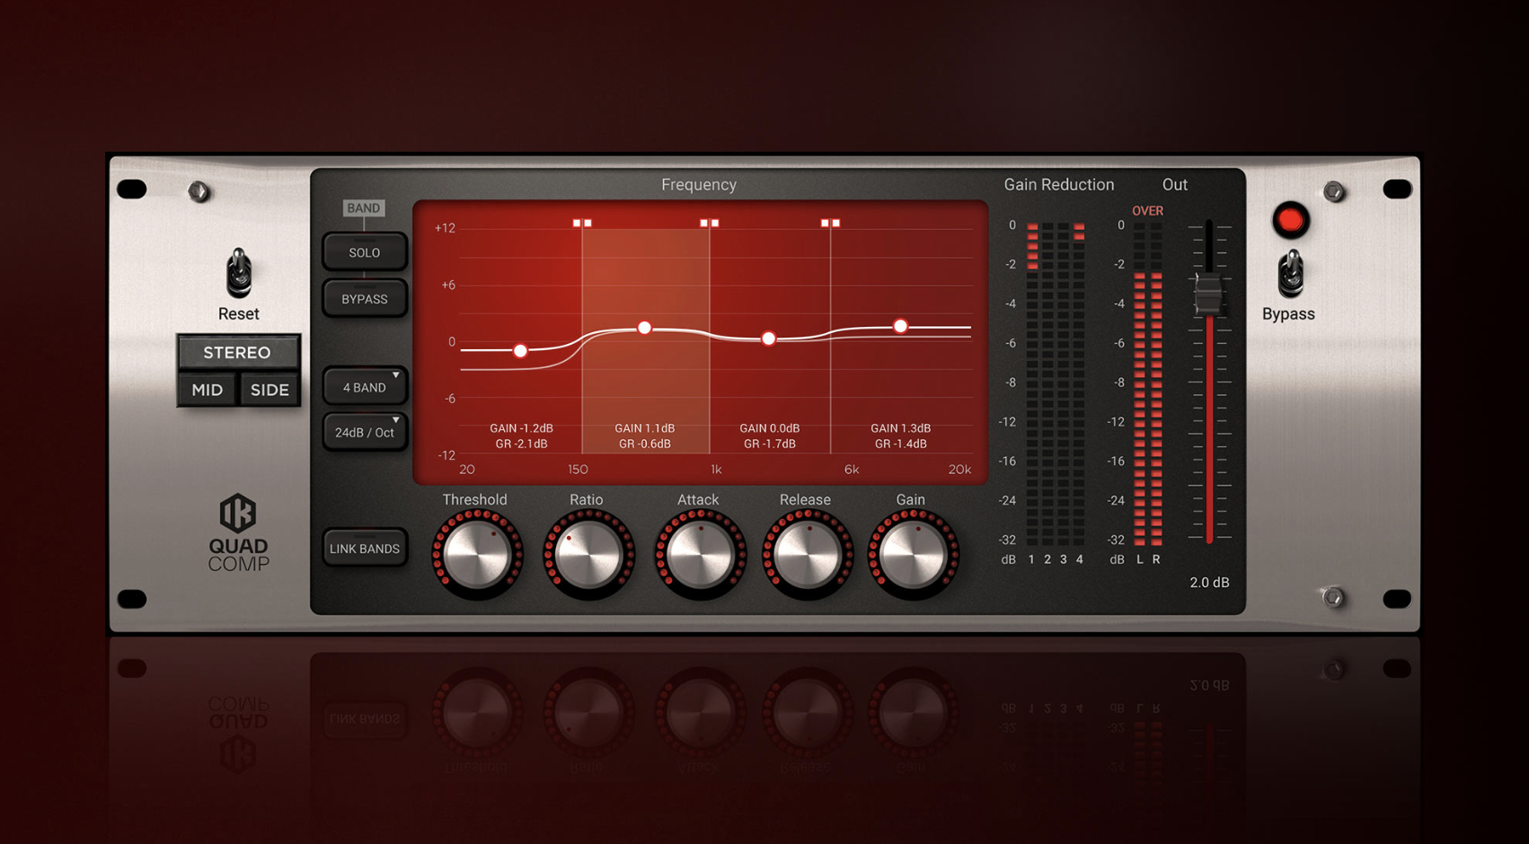Select band 2 node on frequency curve

pyautogui.click(x=644, y=328)
